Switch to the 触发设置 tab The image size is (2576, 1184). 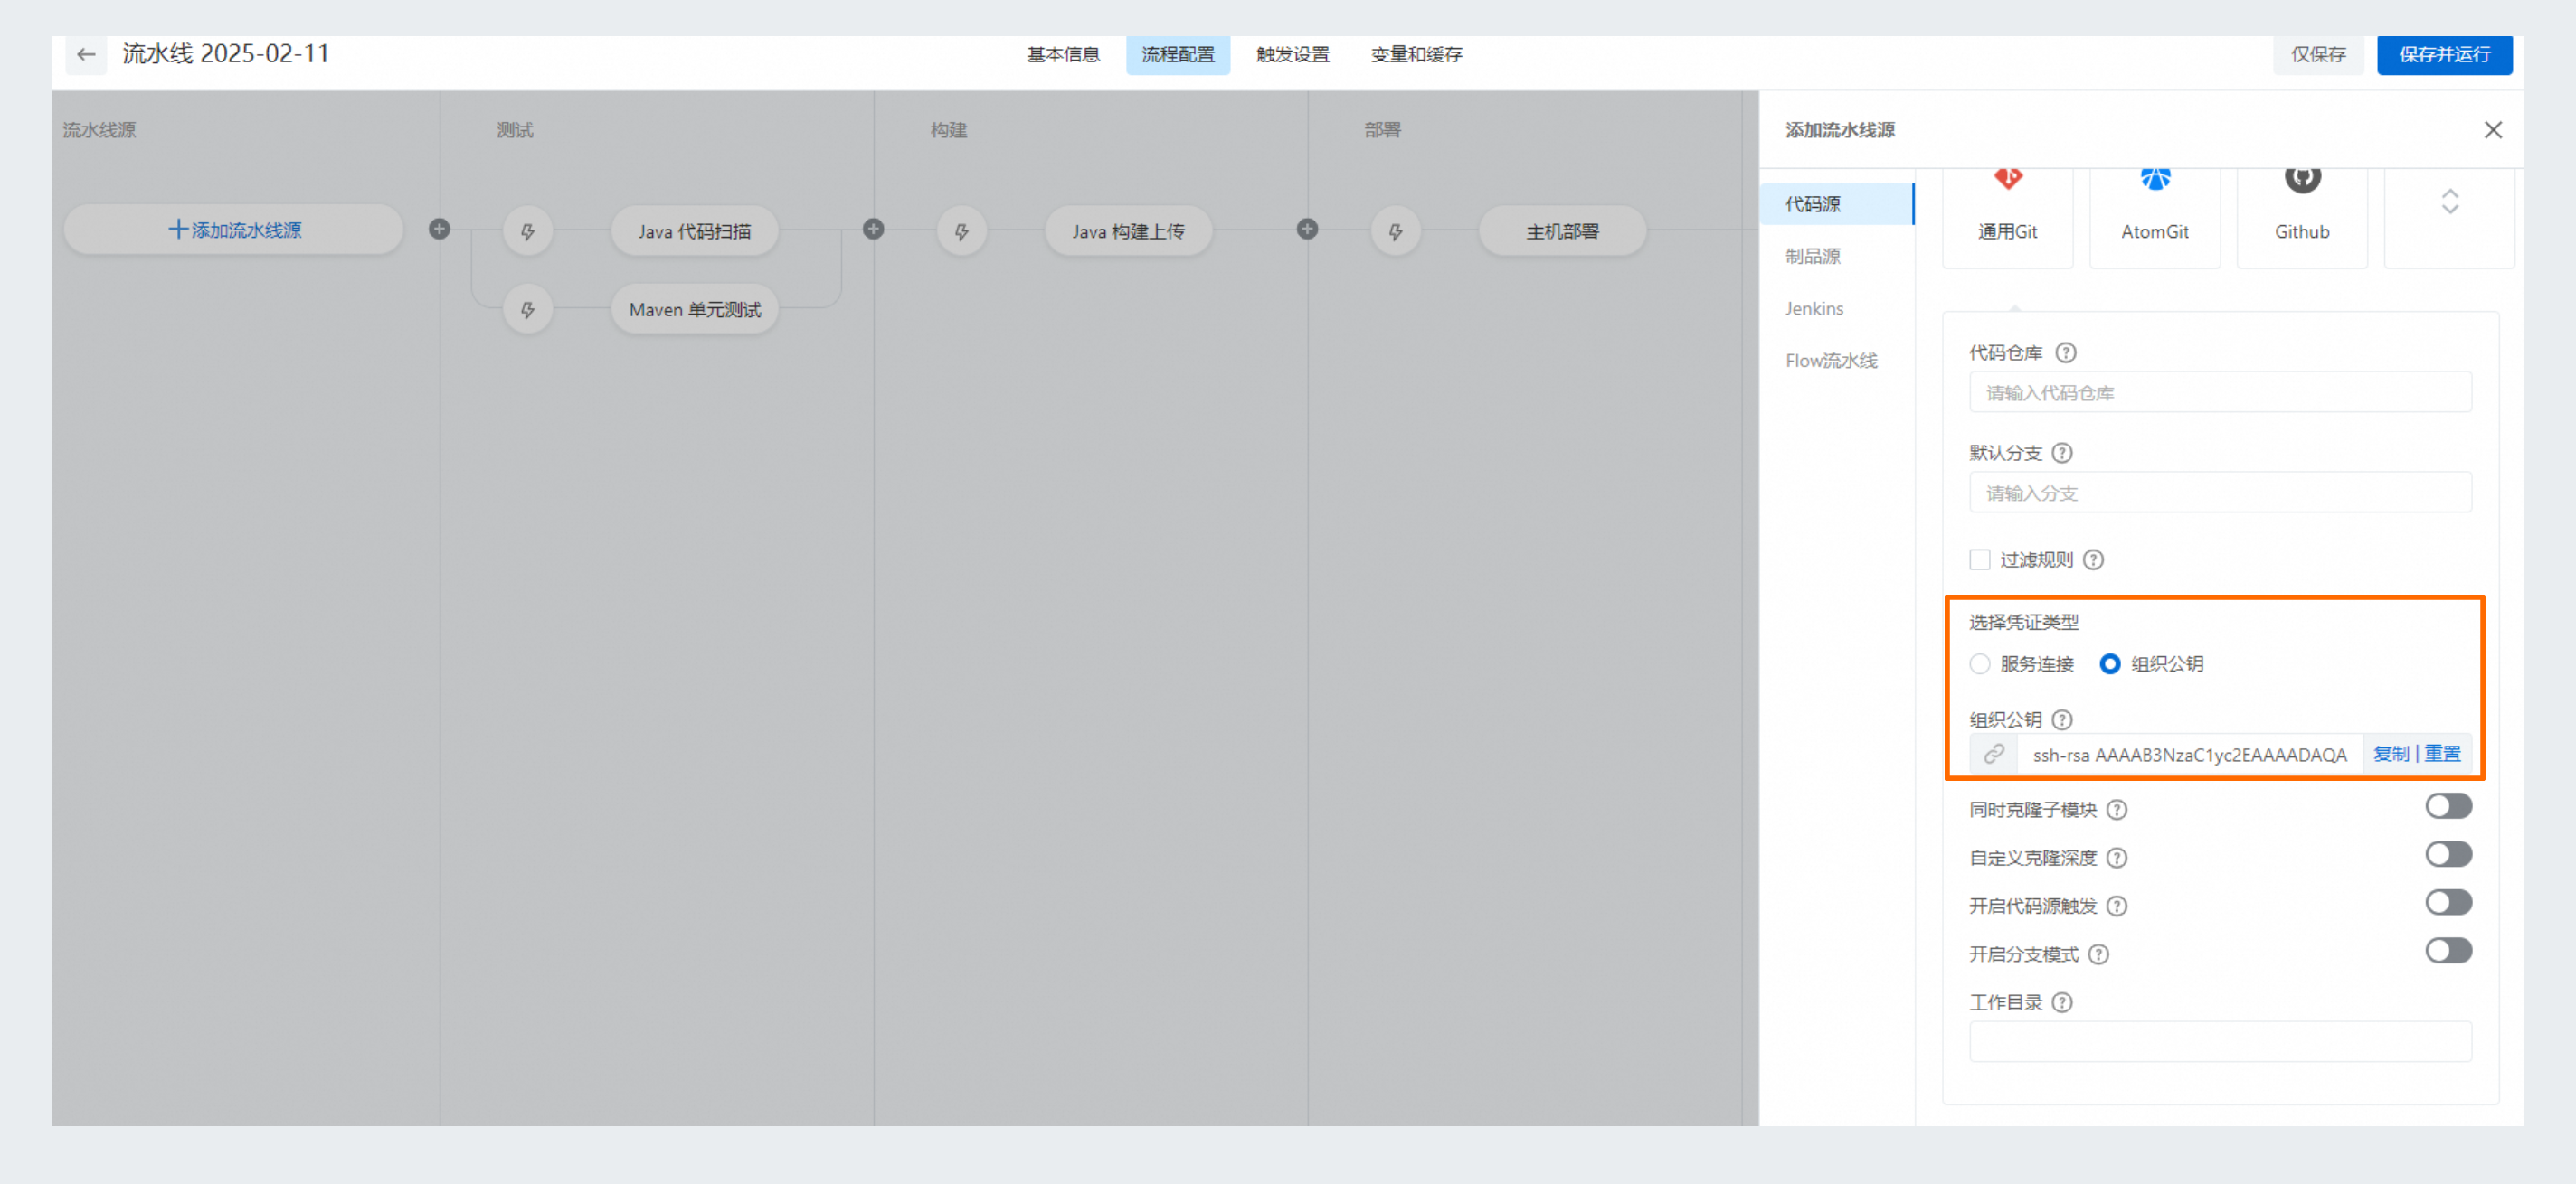click(1293, 55)
